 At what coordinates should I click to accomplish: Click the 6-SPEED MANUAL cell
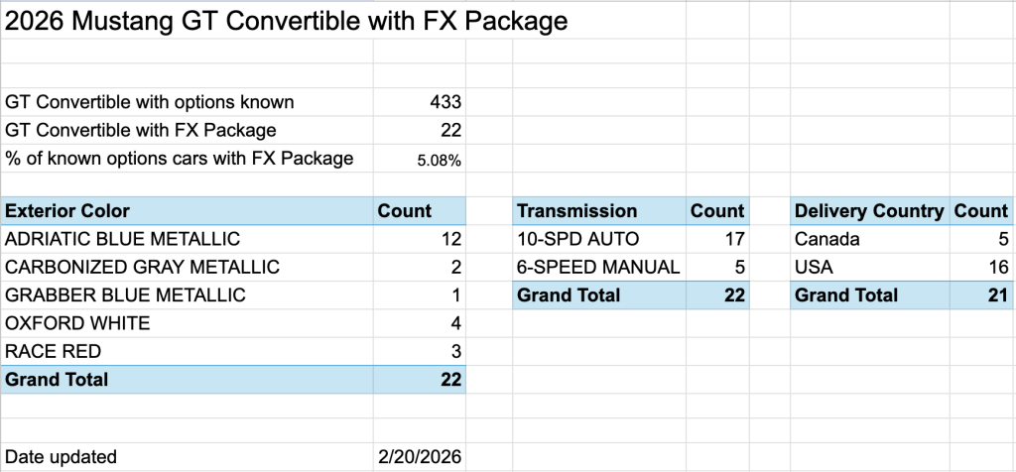598,267
